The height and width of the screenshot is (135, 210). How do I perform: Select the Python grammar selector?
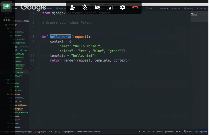(159, 132)
